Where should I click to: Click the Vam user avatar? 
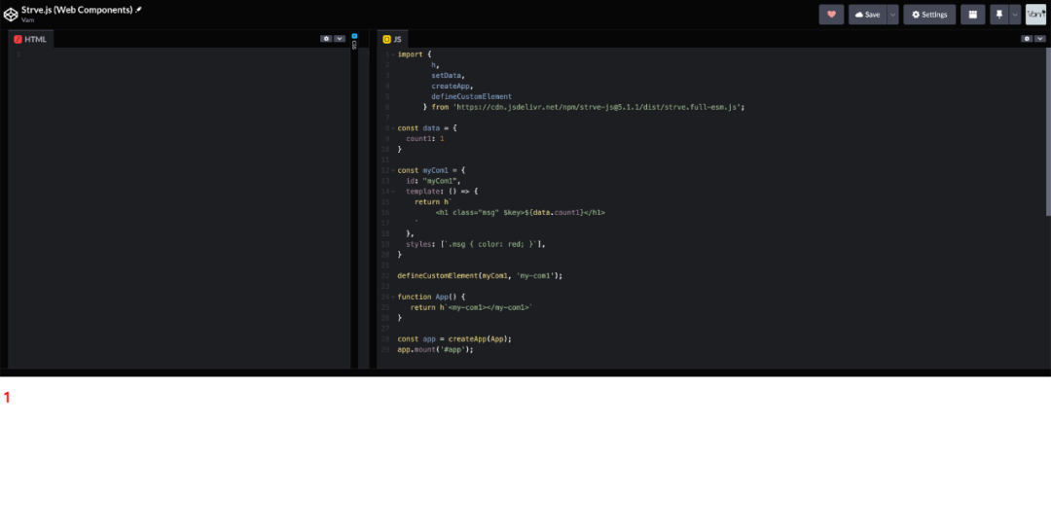tap(1035, 15)
